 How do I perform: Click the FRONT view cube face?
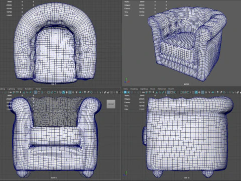point(111,104)
